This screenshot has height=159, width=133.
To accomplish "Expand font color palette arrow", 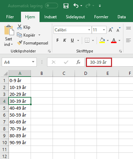I will click(x=119, y=40).
